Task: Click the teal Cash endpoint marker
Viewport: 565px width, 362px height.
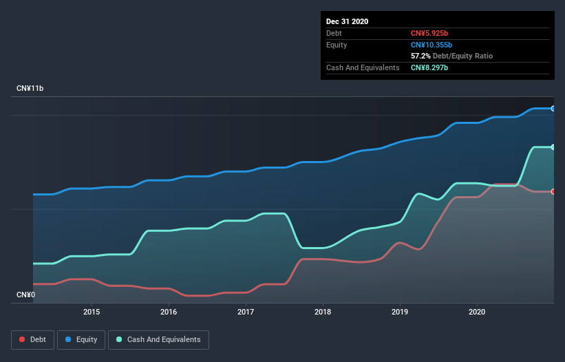Action: click(553, 147)
